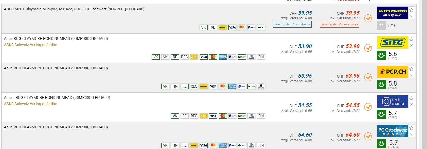Click the green smiley rating icon for STEG

381,55
